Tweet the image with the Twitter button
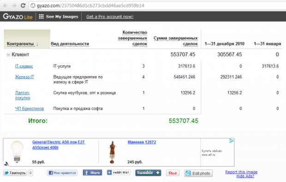The width and height of the screenshot is (286, 182). [15, 173]
